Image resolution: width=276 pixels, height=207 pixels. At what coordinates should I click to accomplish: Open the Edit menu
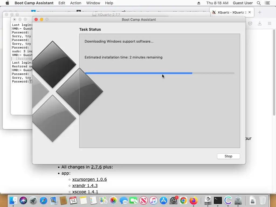(62, 3)
